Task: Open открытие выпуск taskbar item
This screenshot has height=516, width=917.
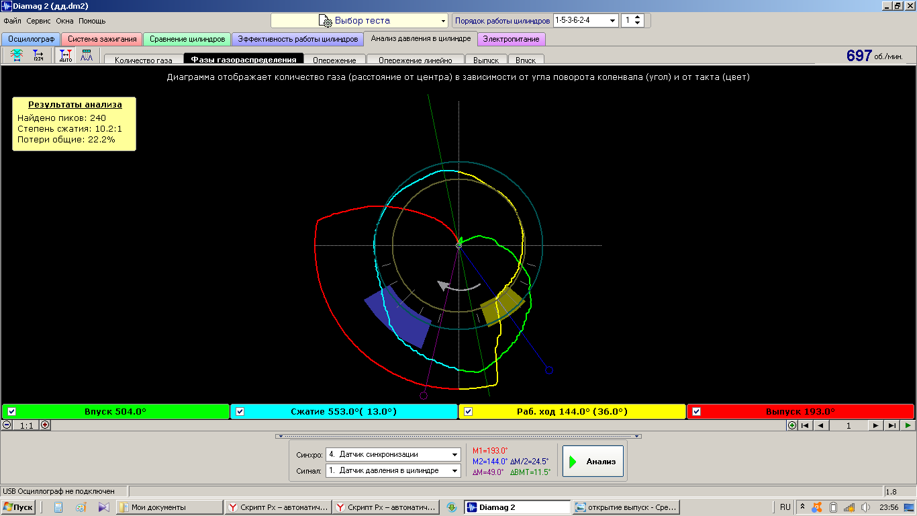Action: (x=626, y=507)
